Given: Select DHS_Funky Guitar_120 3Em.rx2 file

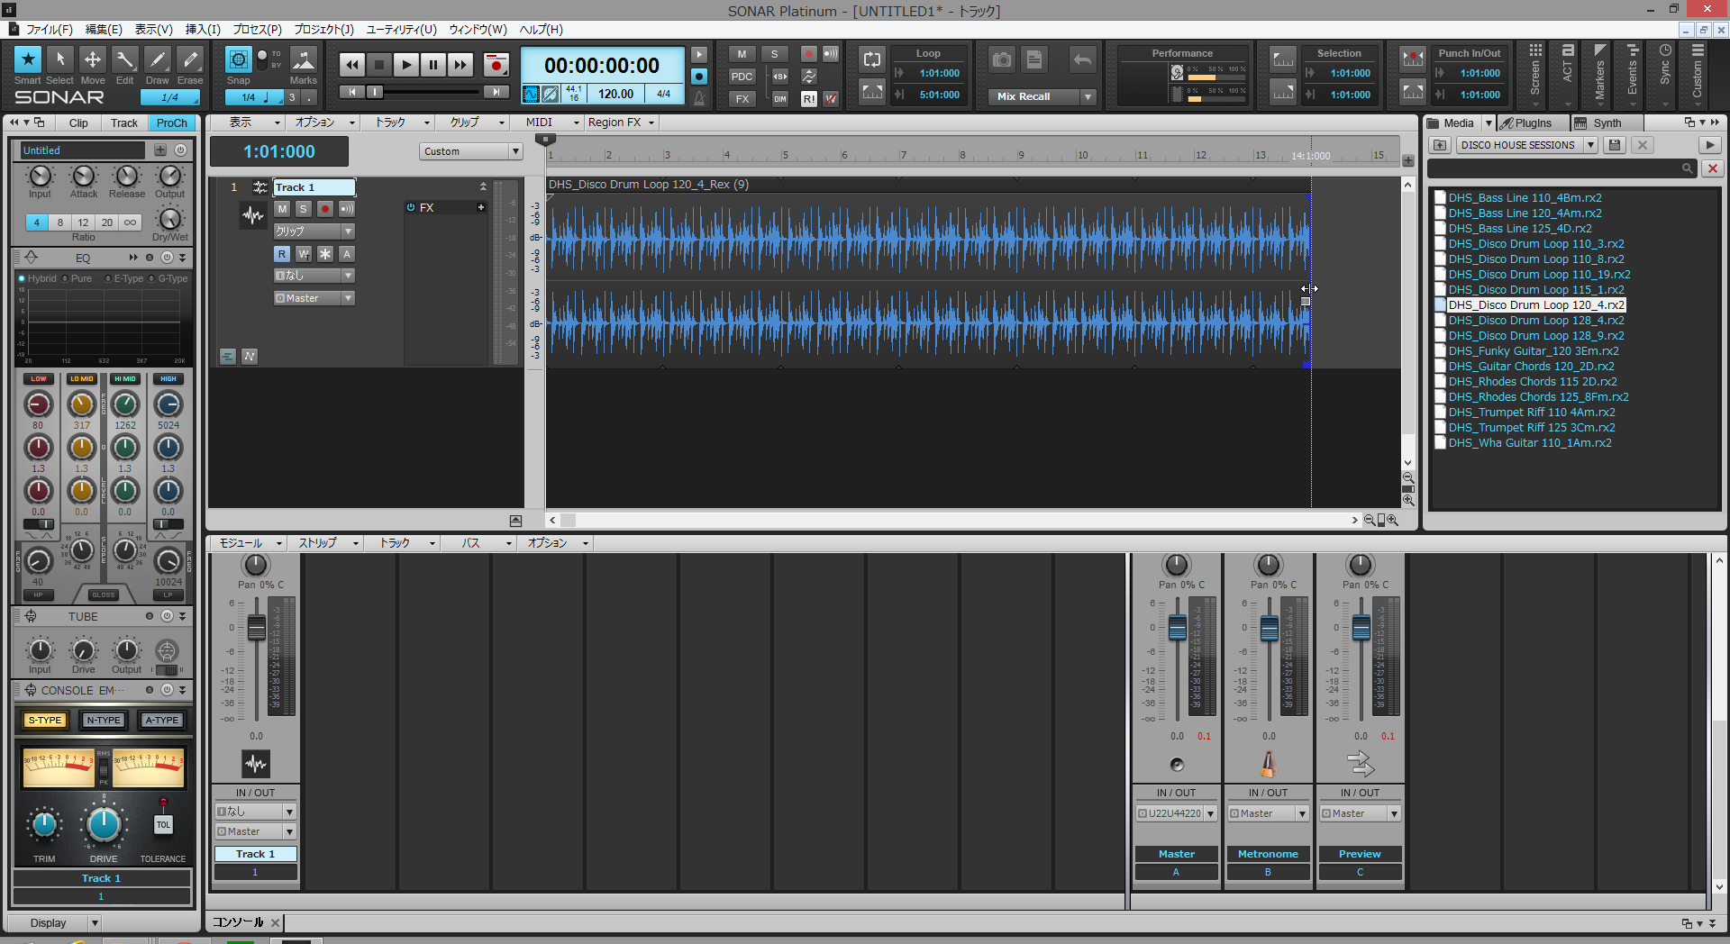Looking at the screenshot, I should pos(1534,351).
